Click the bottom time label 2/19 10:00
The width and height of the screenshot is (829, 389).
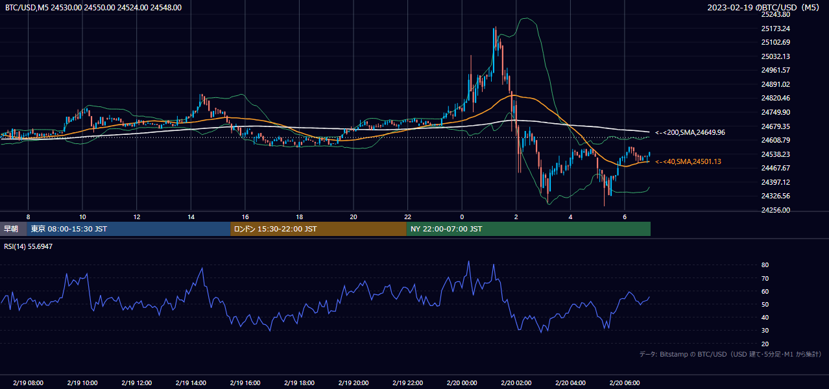(82, 383)
